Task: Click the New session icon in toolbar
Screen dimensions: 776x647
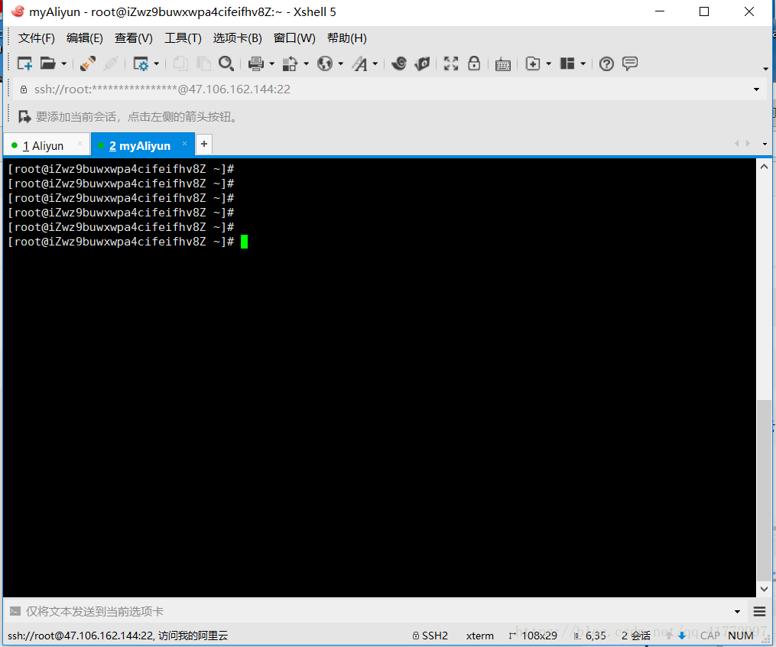Action: coord(24,63)
